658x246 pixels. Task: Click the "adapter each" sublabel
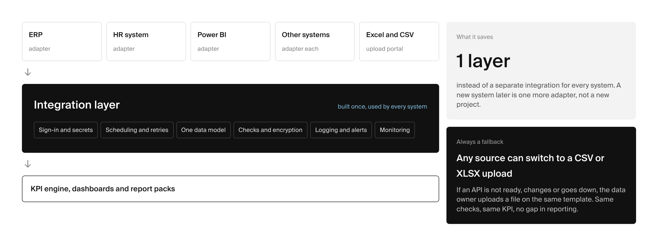coord(300,49)
